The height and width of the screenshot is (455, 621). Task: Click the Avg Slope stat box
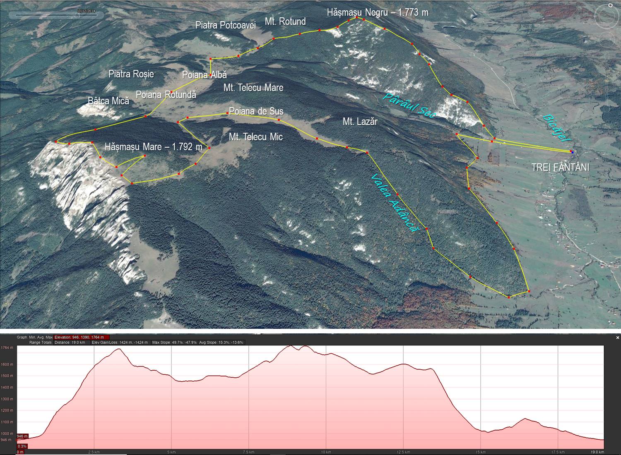(221, 342)
